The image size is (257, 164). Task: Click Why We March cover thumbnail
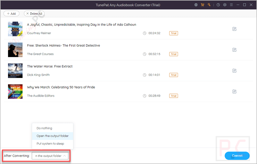click(x=15, y=91)
